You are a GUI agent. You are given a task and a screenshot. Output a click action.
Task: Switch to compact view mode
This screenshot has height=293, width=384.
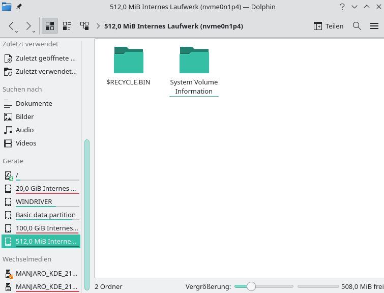(x=67, y=26)
